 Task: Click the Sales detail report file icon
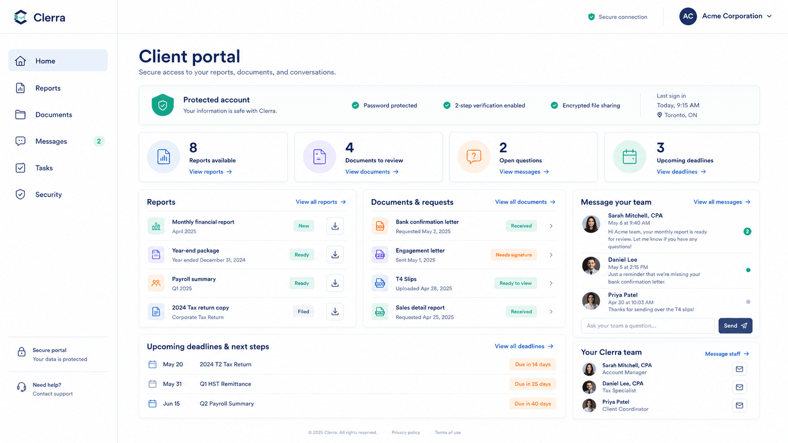coord(380,312)
